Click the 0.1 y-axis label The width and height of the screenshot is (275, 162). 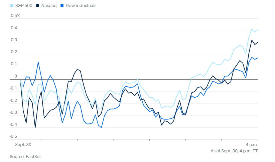click(x=14, y=64)
